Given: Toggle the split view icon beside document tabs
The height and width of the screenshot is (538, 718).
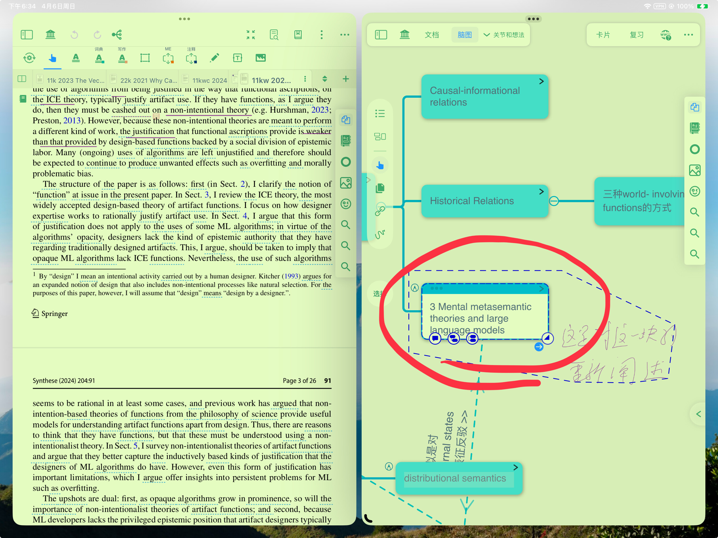Looking at the screenshot, I should (x=22, y=79).
